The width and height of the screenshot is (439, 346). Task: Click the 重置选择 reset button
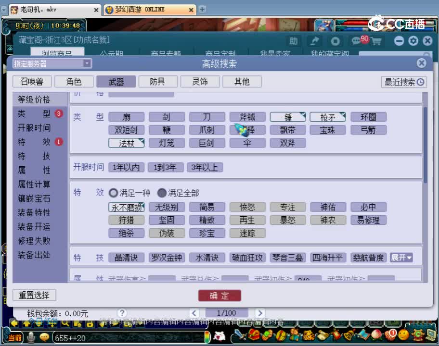click(x=34, y=295)
